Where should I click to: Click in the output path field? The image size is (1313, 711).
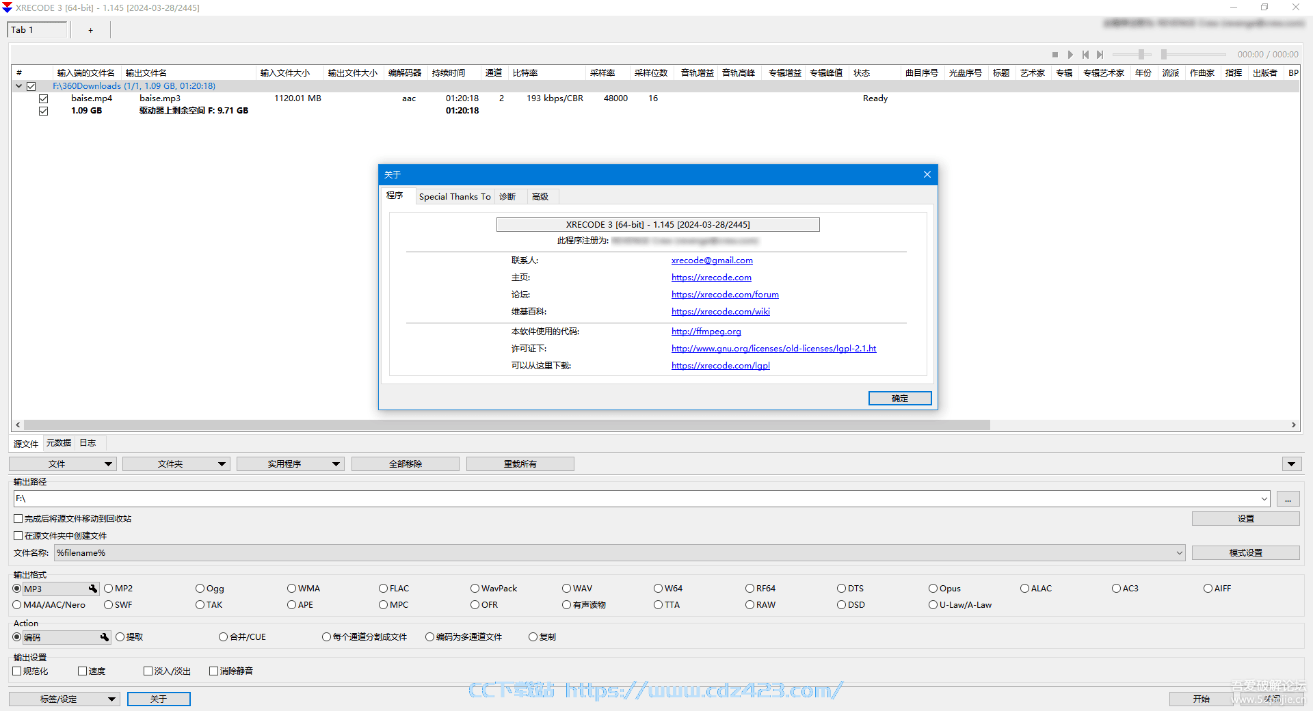click(x=636, y=499)
